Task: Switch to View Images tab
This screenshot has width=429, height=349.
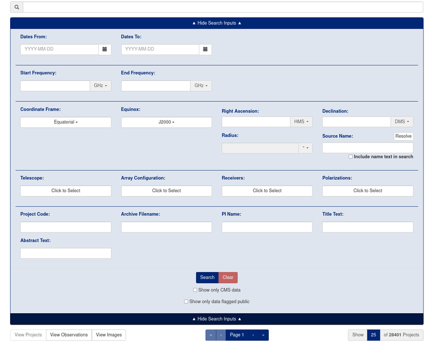Action: click(109, 335)
